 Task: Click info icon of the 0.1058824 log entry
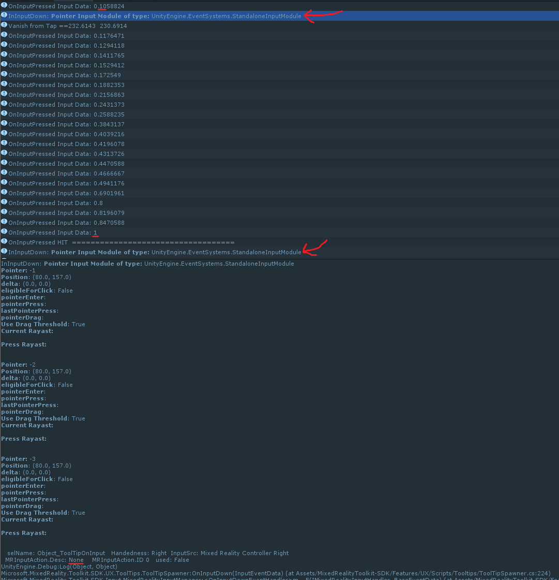4,6
